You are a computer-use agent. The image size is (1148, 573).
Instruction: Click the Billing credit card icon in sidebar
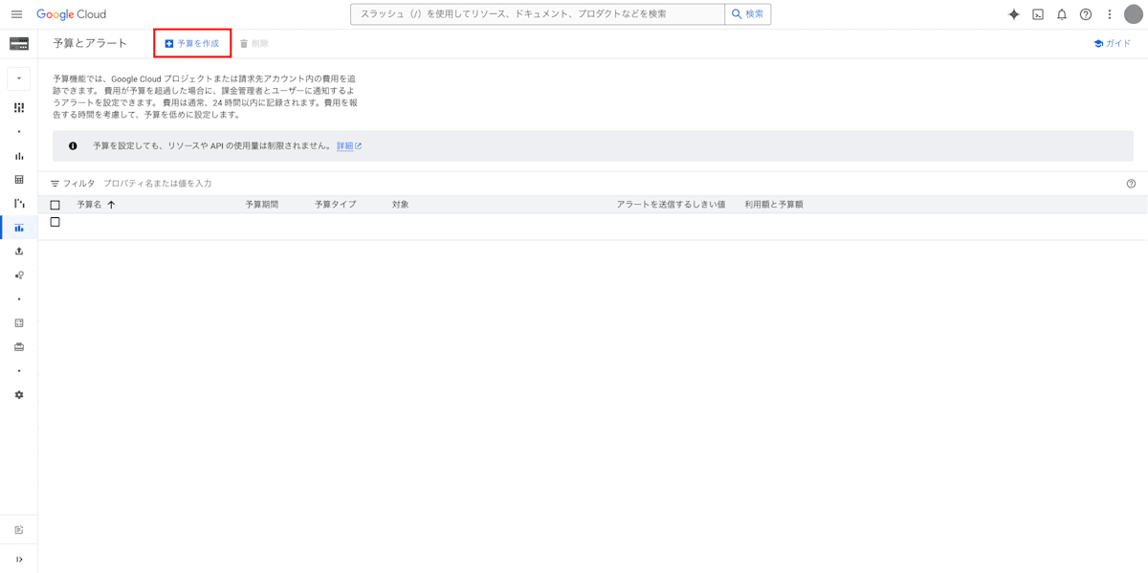[x=19, y=44]
